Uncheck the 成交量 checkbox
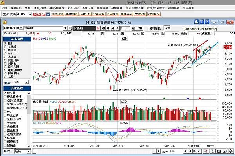This screenshot has height=156, width=235. [x=5, y=93]
